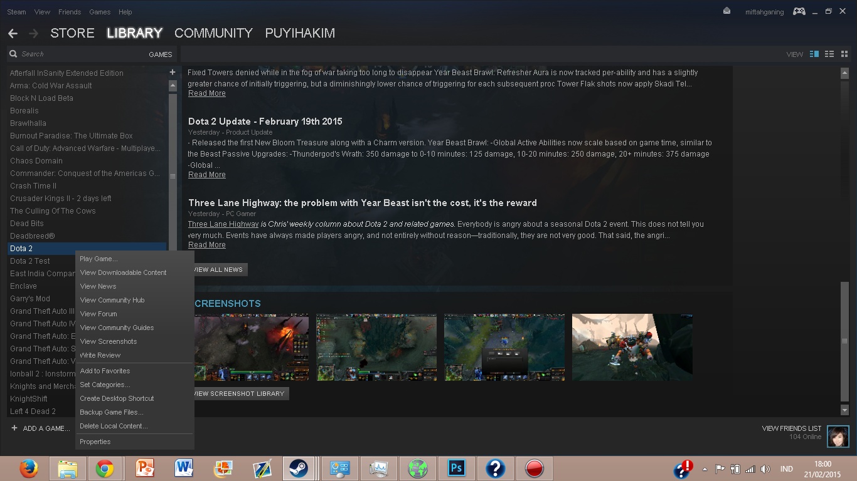This screenshot has width=857, height=481.
Task: Click the red record button in taskbar
Action: pyautogui.click(x=534, y=468)
